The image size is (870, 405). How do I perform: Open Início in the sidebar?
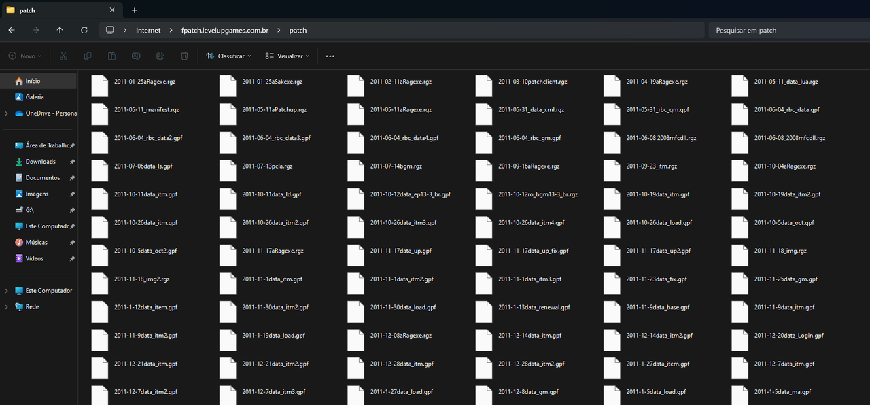(x=39, y=81)
